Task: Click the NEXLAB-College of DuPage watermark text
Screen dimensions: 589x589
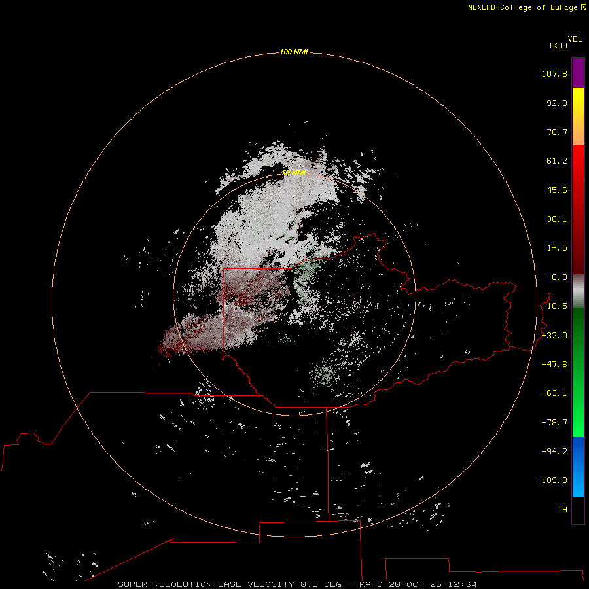Action: point(524,7)
